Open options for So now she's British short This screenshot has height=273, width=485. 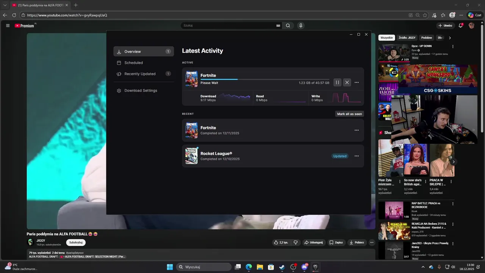coord(426,182)
